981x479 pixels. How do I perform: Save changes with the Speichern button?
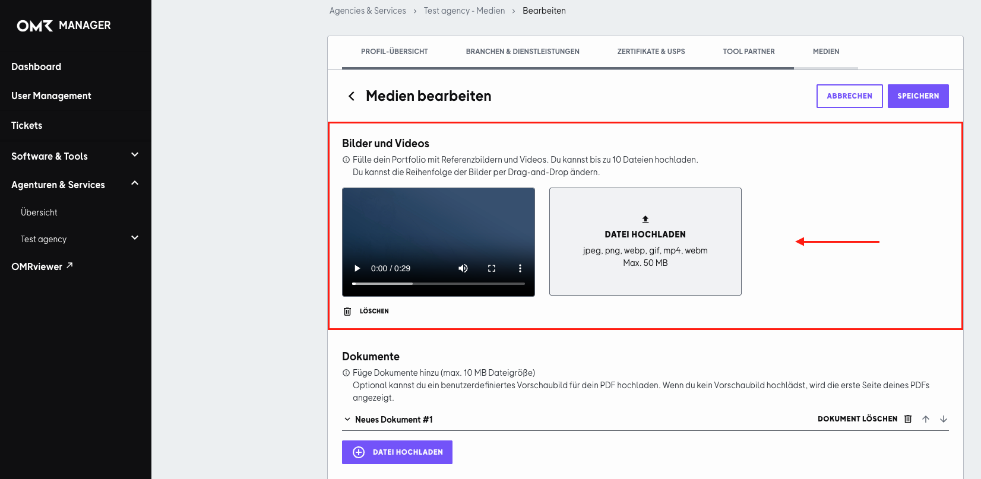tap(918, 96)
